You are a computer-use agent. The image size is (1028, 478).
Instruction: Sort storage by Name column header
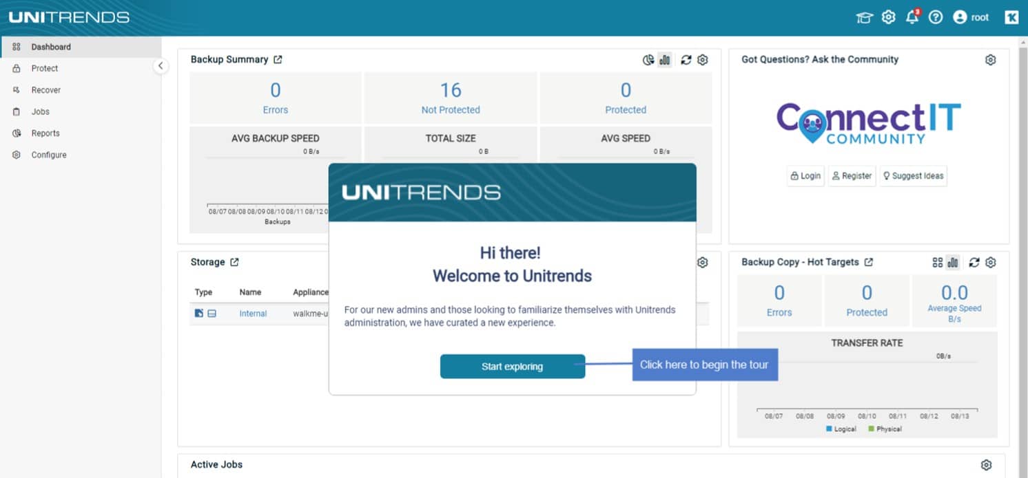pyautogui.click(x=250, y=292)
